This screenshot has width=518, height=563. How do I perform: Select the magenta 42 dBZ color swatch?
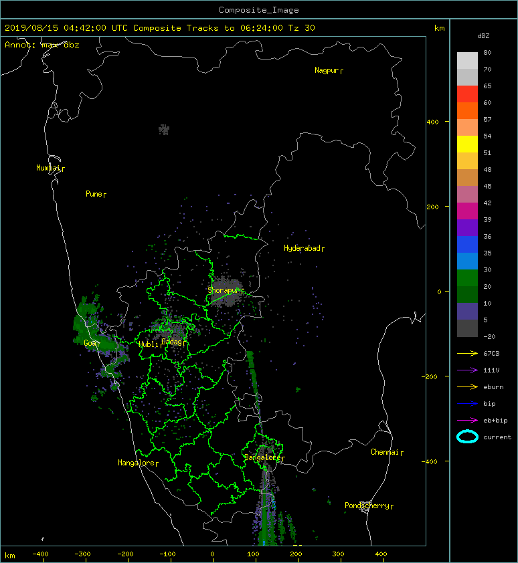click(x=467, y=211)
